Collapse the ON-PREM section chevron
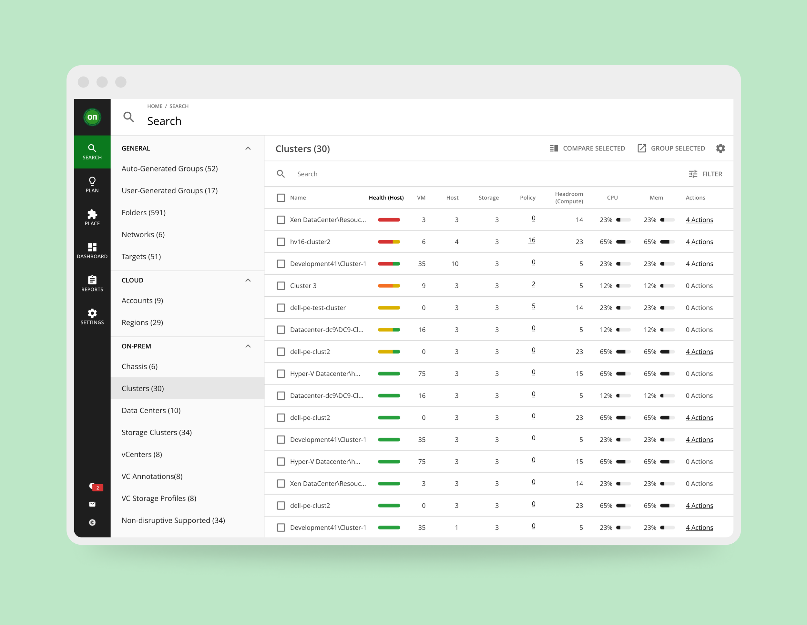The image size is (807, 625). (x=248, y=346)
